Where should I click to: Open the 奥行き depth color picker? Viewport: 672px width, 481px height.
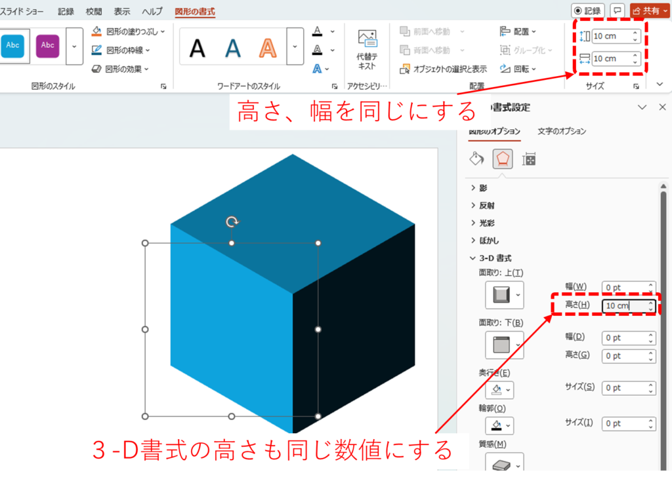[499, 391]
